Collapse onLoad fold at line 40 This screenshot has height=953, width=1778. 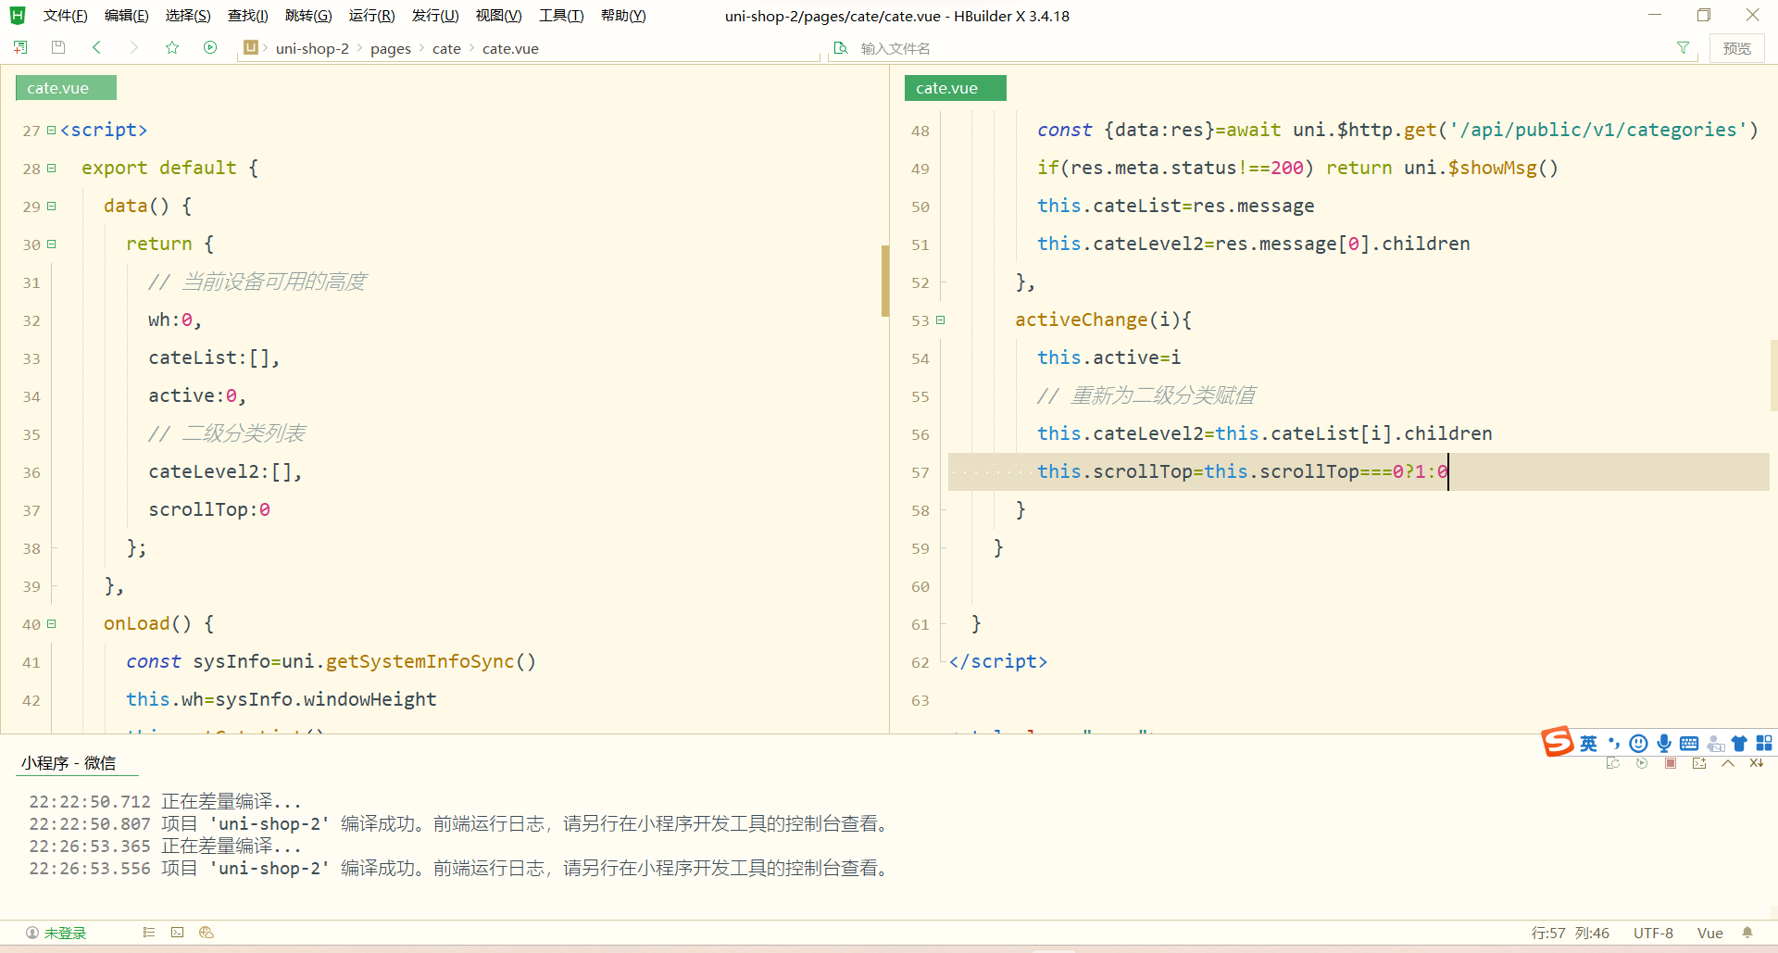click(51, 624)
